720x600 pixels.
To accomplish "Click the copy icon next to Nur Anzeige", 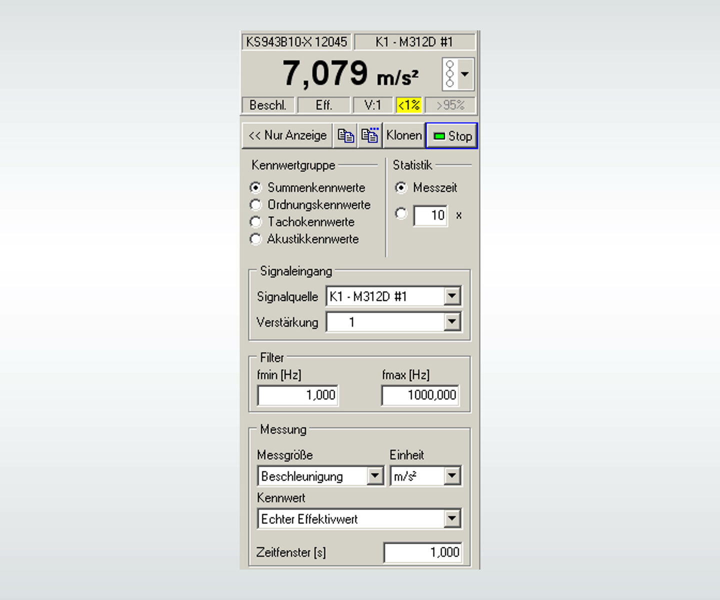I will pyautogui.click(x=345, y=135).
